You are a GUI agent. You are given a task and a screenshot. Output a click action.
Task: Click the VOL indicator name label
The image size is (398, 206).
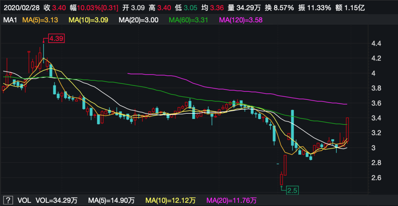coord(24,200)
